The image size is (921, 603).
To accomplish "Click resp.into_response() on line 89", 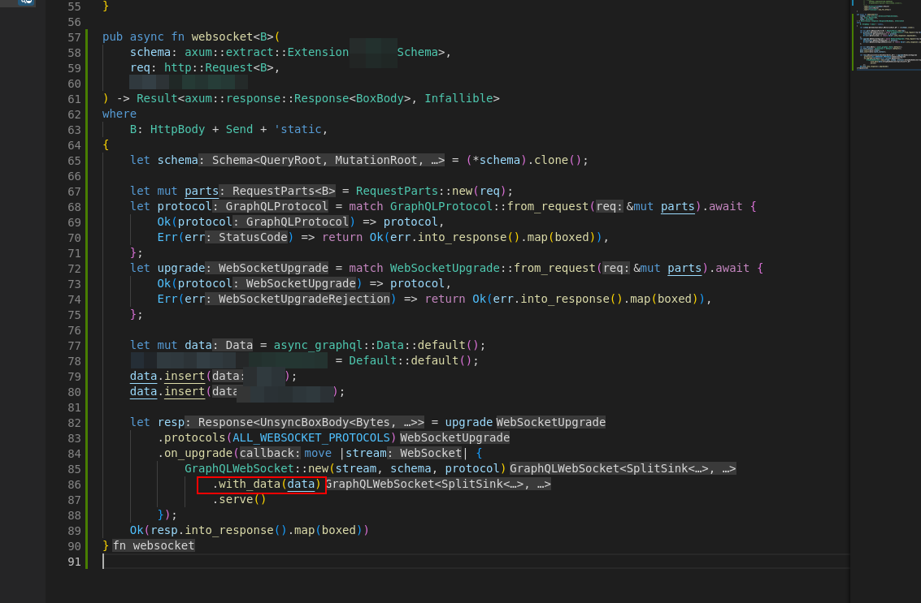I will (219, 530).
